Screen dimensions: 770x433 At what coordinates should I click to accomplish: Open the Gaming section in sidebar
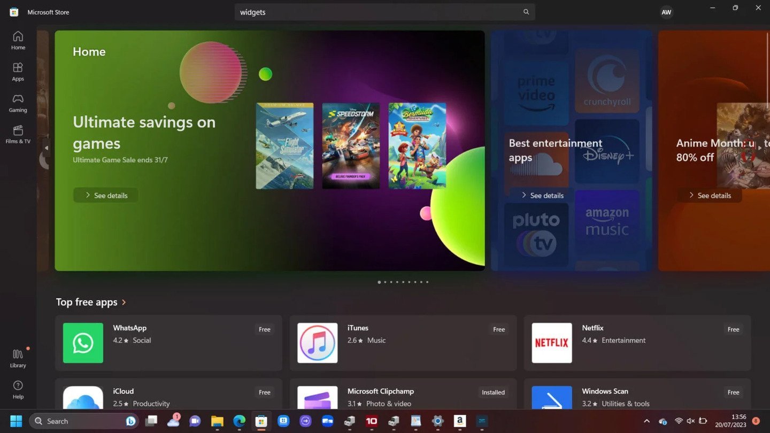18,103
